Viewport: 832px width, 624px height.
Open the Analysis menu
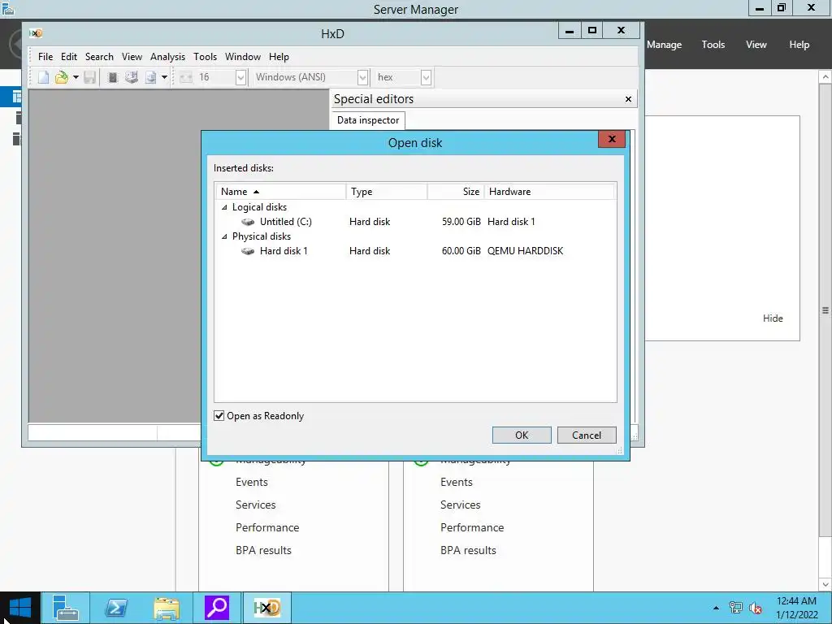click(x=167, y=57)
